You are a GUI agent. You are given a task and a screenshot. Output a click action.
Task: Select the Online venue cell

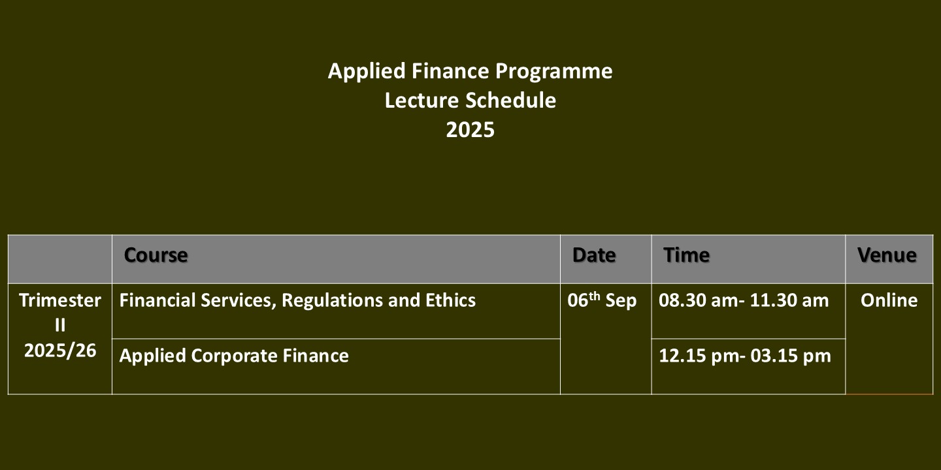click(889, 339)
